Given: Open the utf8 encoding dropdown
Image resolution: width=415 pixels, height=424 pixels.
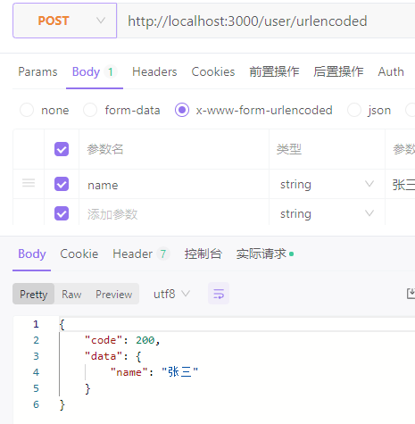Looking at the screenshot, I should point(171,294).
